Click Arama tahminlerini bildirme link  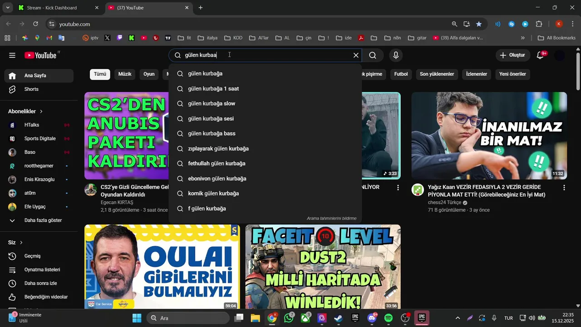331,218
